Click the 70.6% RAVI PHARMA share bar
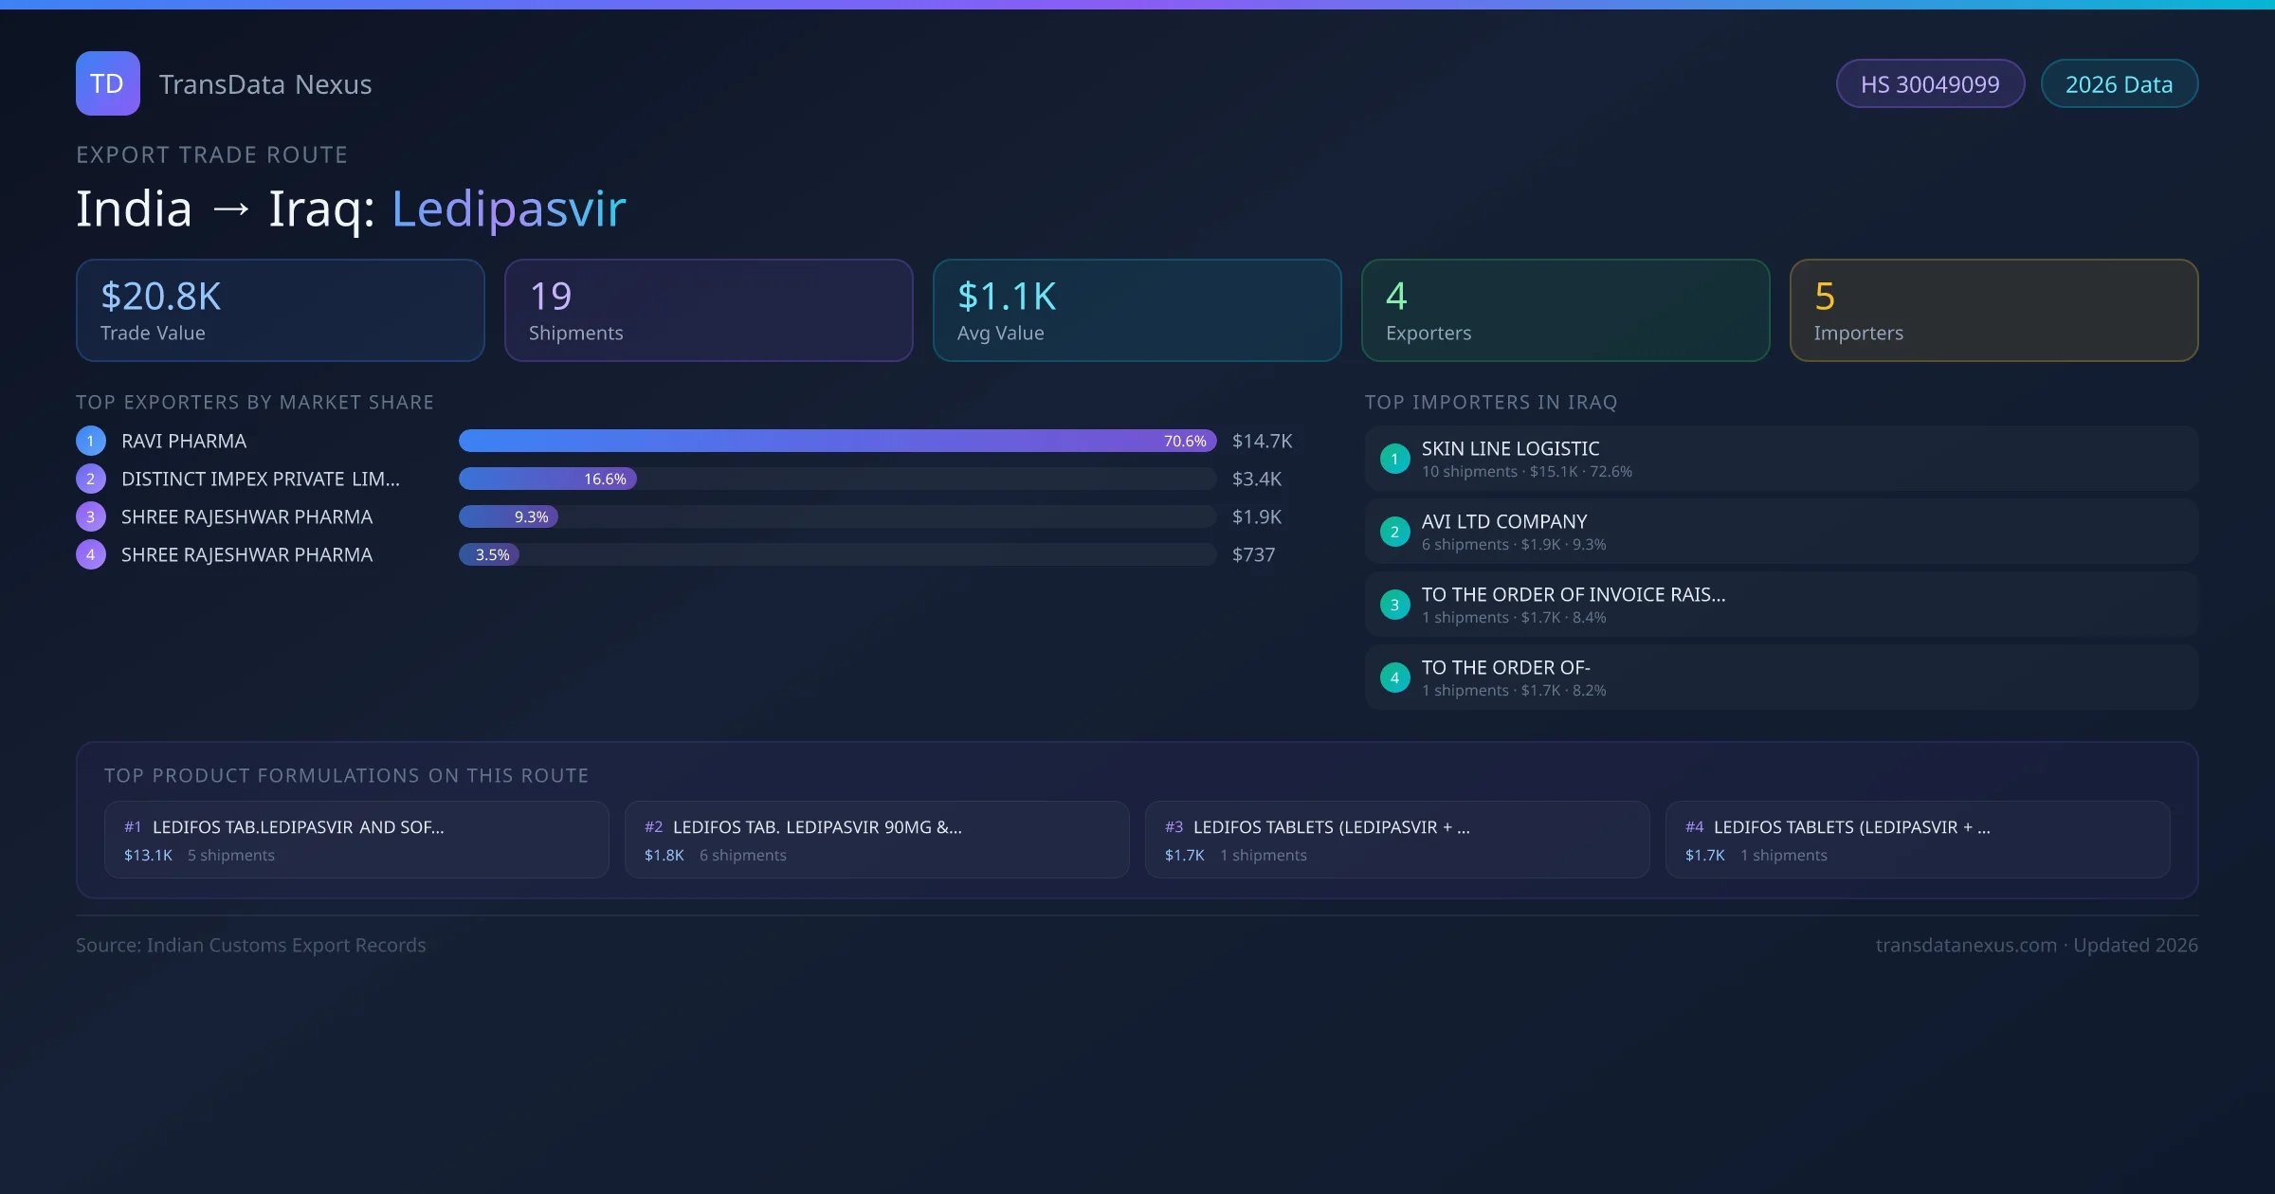Screen dimensions: 2275x1194 click(x=837, y=441)
